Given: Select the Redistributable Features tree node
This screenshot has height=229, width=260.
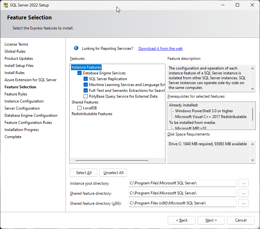Looking at the screenshot, I should [x=92, y=114].
